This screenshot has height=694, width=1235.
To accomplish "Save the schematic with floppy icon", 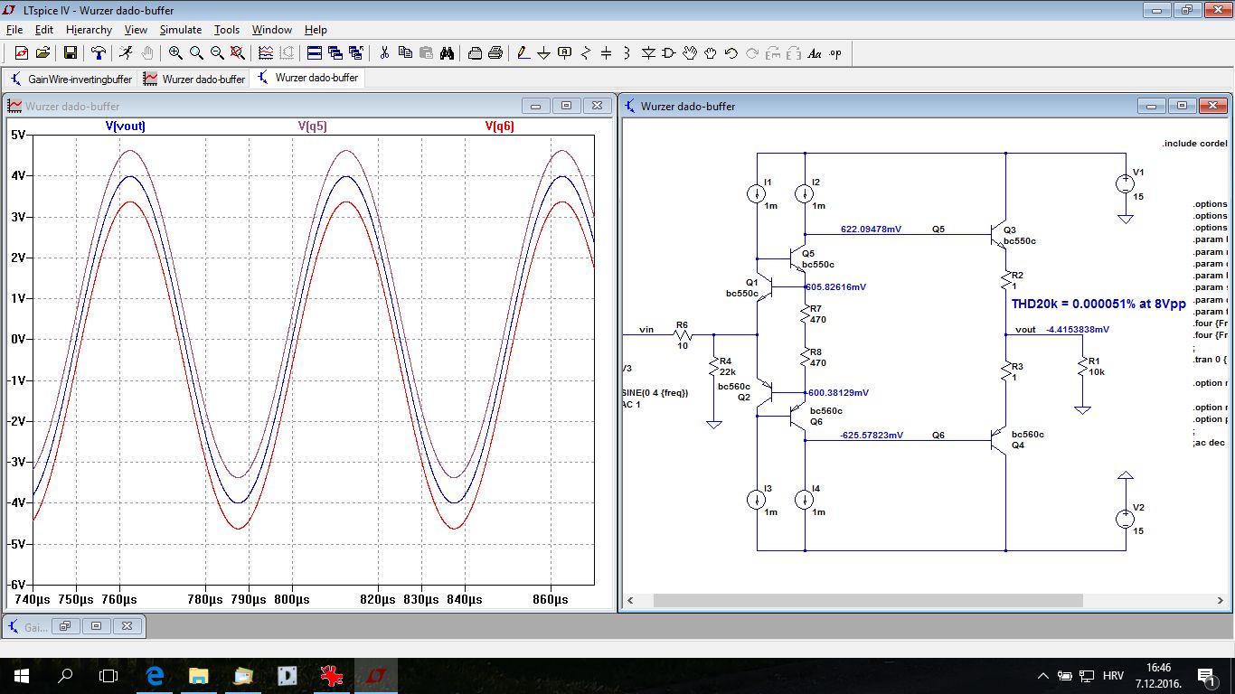I will tap(71, 53).
